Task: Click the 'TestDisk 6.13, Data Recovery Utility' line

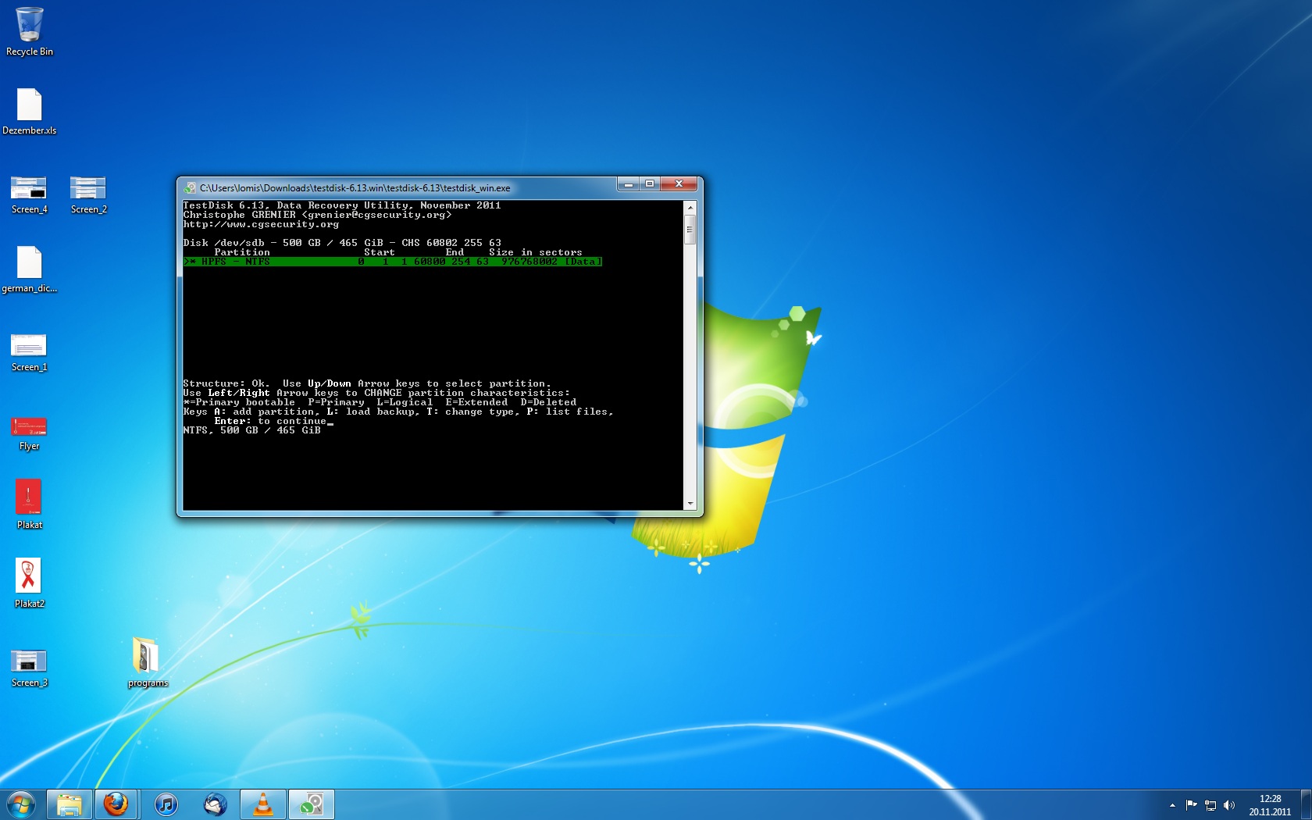Action: click(342, 205)
